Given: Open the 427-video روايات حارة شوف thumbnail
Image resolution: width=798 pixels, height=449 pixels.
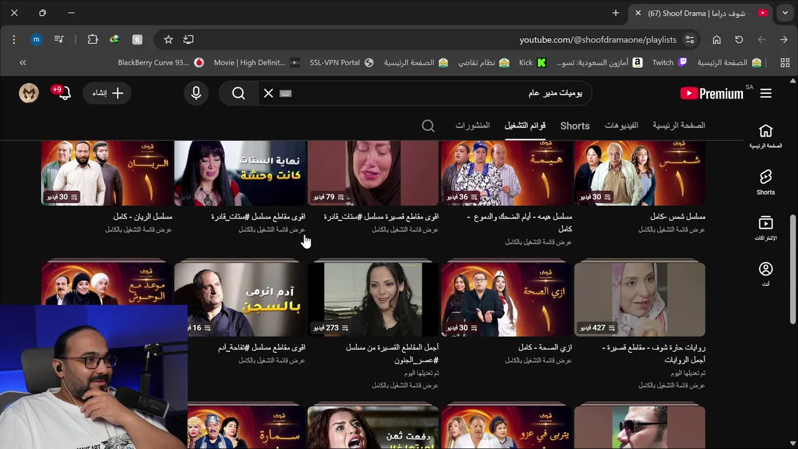Looking at the screenshot, I should coord(640,299).
